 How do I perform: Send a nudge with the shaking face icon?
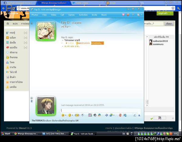(77, 115)
